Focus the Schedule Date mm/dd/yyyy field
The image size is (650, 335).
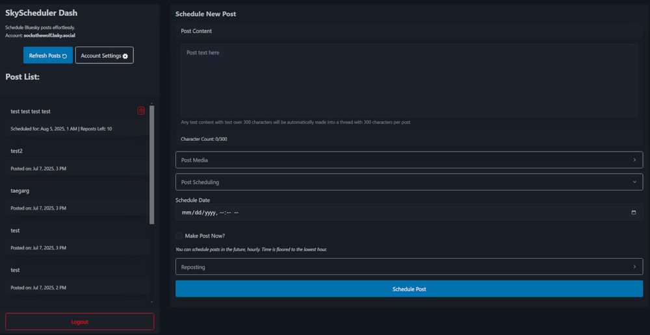(x=409, y=212)
